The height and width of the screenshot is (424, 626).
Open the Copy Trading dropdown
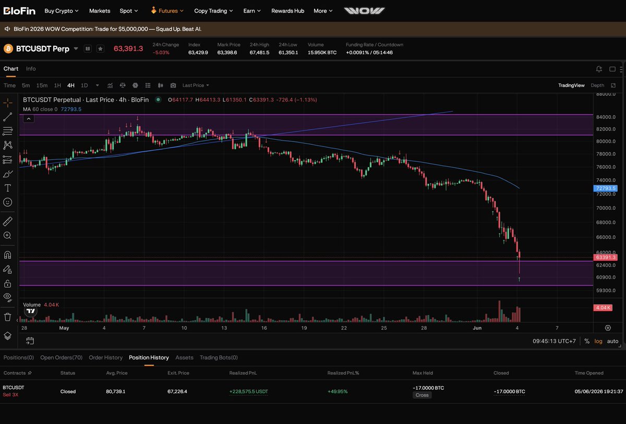pyautogui.click(x=214, y=10)
